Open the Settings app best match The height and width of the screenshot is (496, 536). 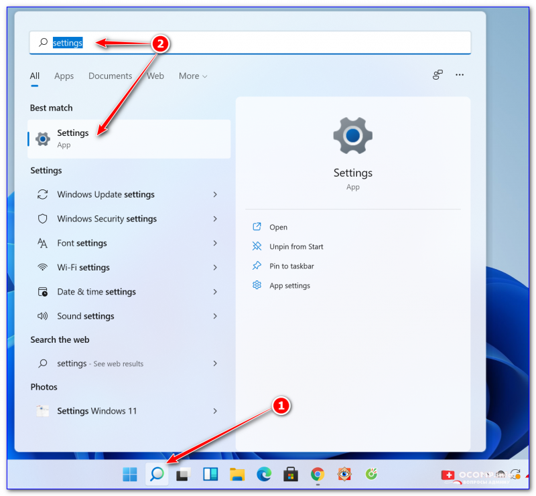tap(129, 139)
